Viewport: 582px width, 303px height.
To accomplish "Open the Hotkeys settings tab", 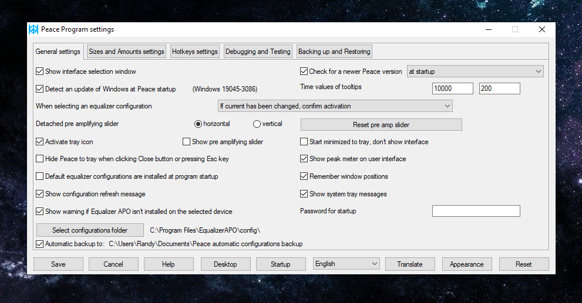I will coord(195,52).
